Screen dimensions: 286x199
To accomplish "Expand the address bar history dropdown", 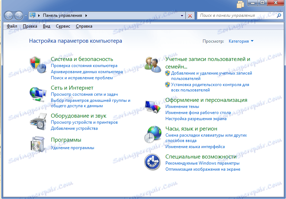I will coord(182,16).
